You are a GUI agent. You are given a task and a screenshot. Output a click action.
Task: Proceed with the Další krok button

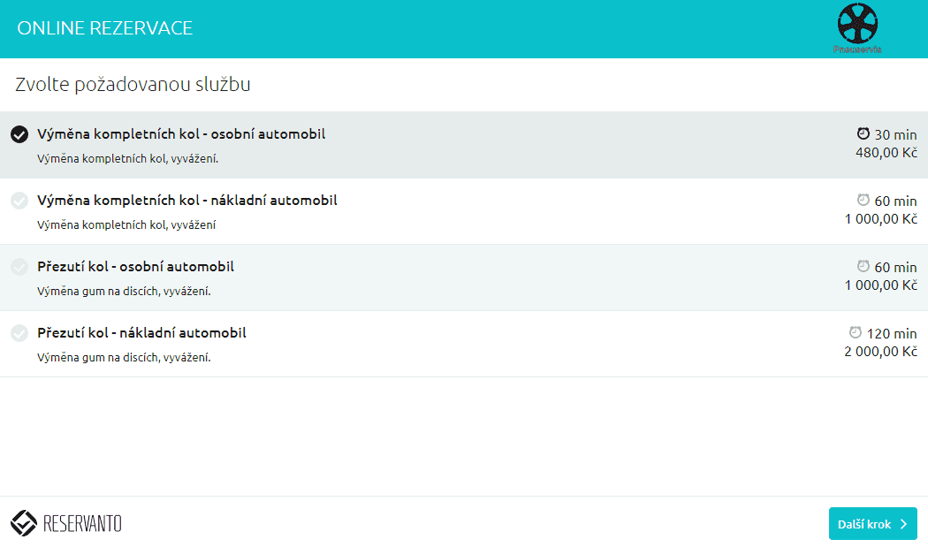pyautogui.click(x=871, y=524)
